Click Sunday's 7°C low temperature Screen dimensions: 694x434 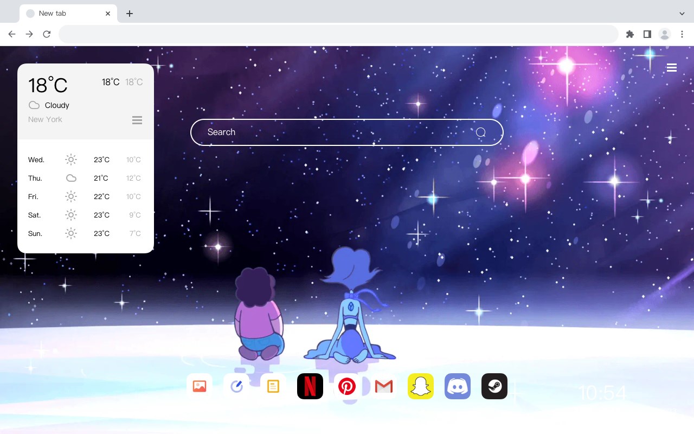135,233
